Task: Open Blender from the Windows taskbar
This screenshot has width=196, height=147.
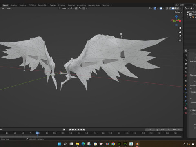Action: (137, 144)
